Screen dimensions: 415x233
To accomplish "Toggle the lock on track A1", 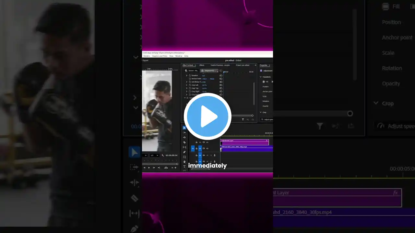I will click(x=196, y=155).
